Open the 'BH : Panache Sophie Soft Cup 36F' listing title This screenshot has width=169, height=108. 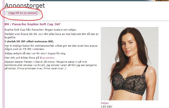click(x=33, y=24)
